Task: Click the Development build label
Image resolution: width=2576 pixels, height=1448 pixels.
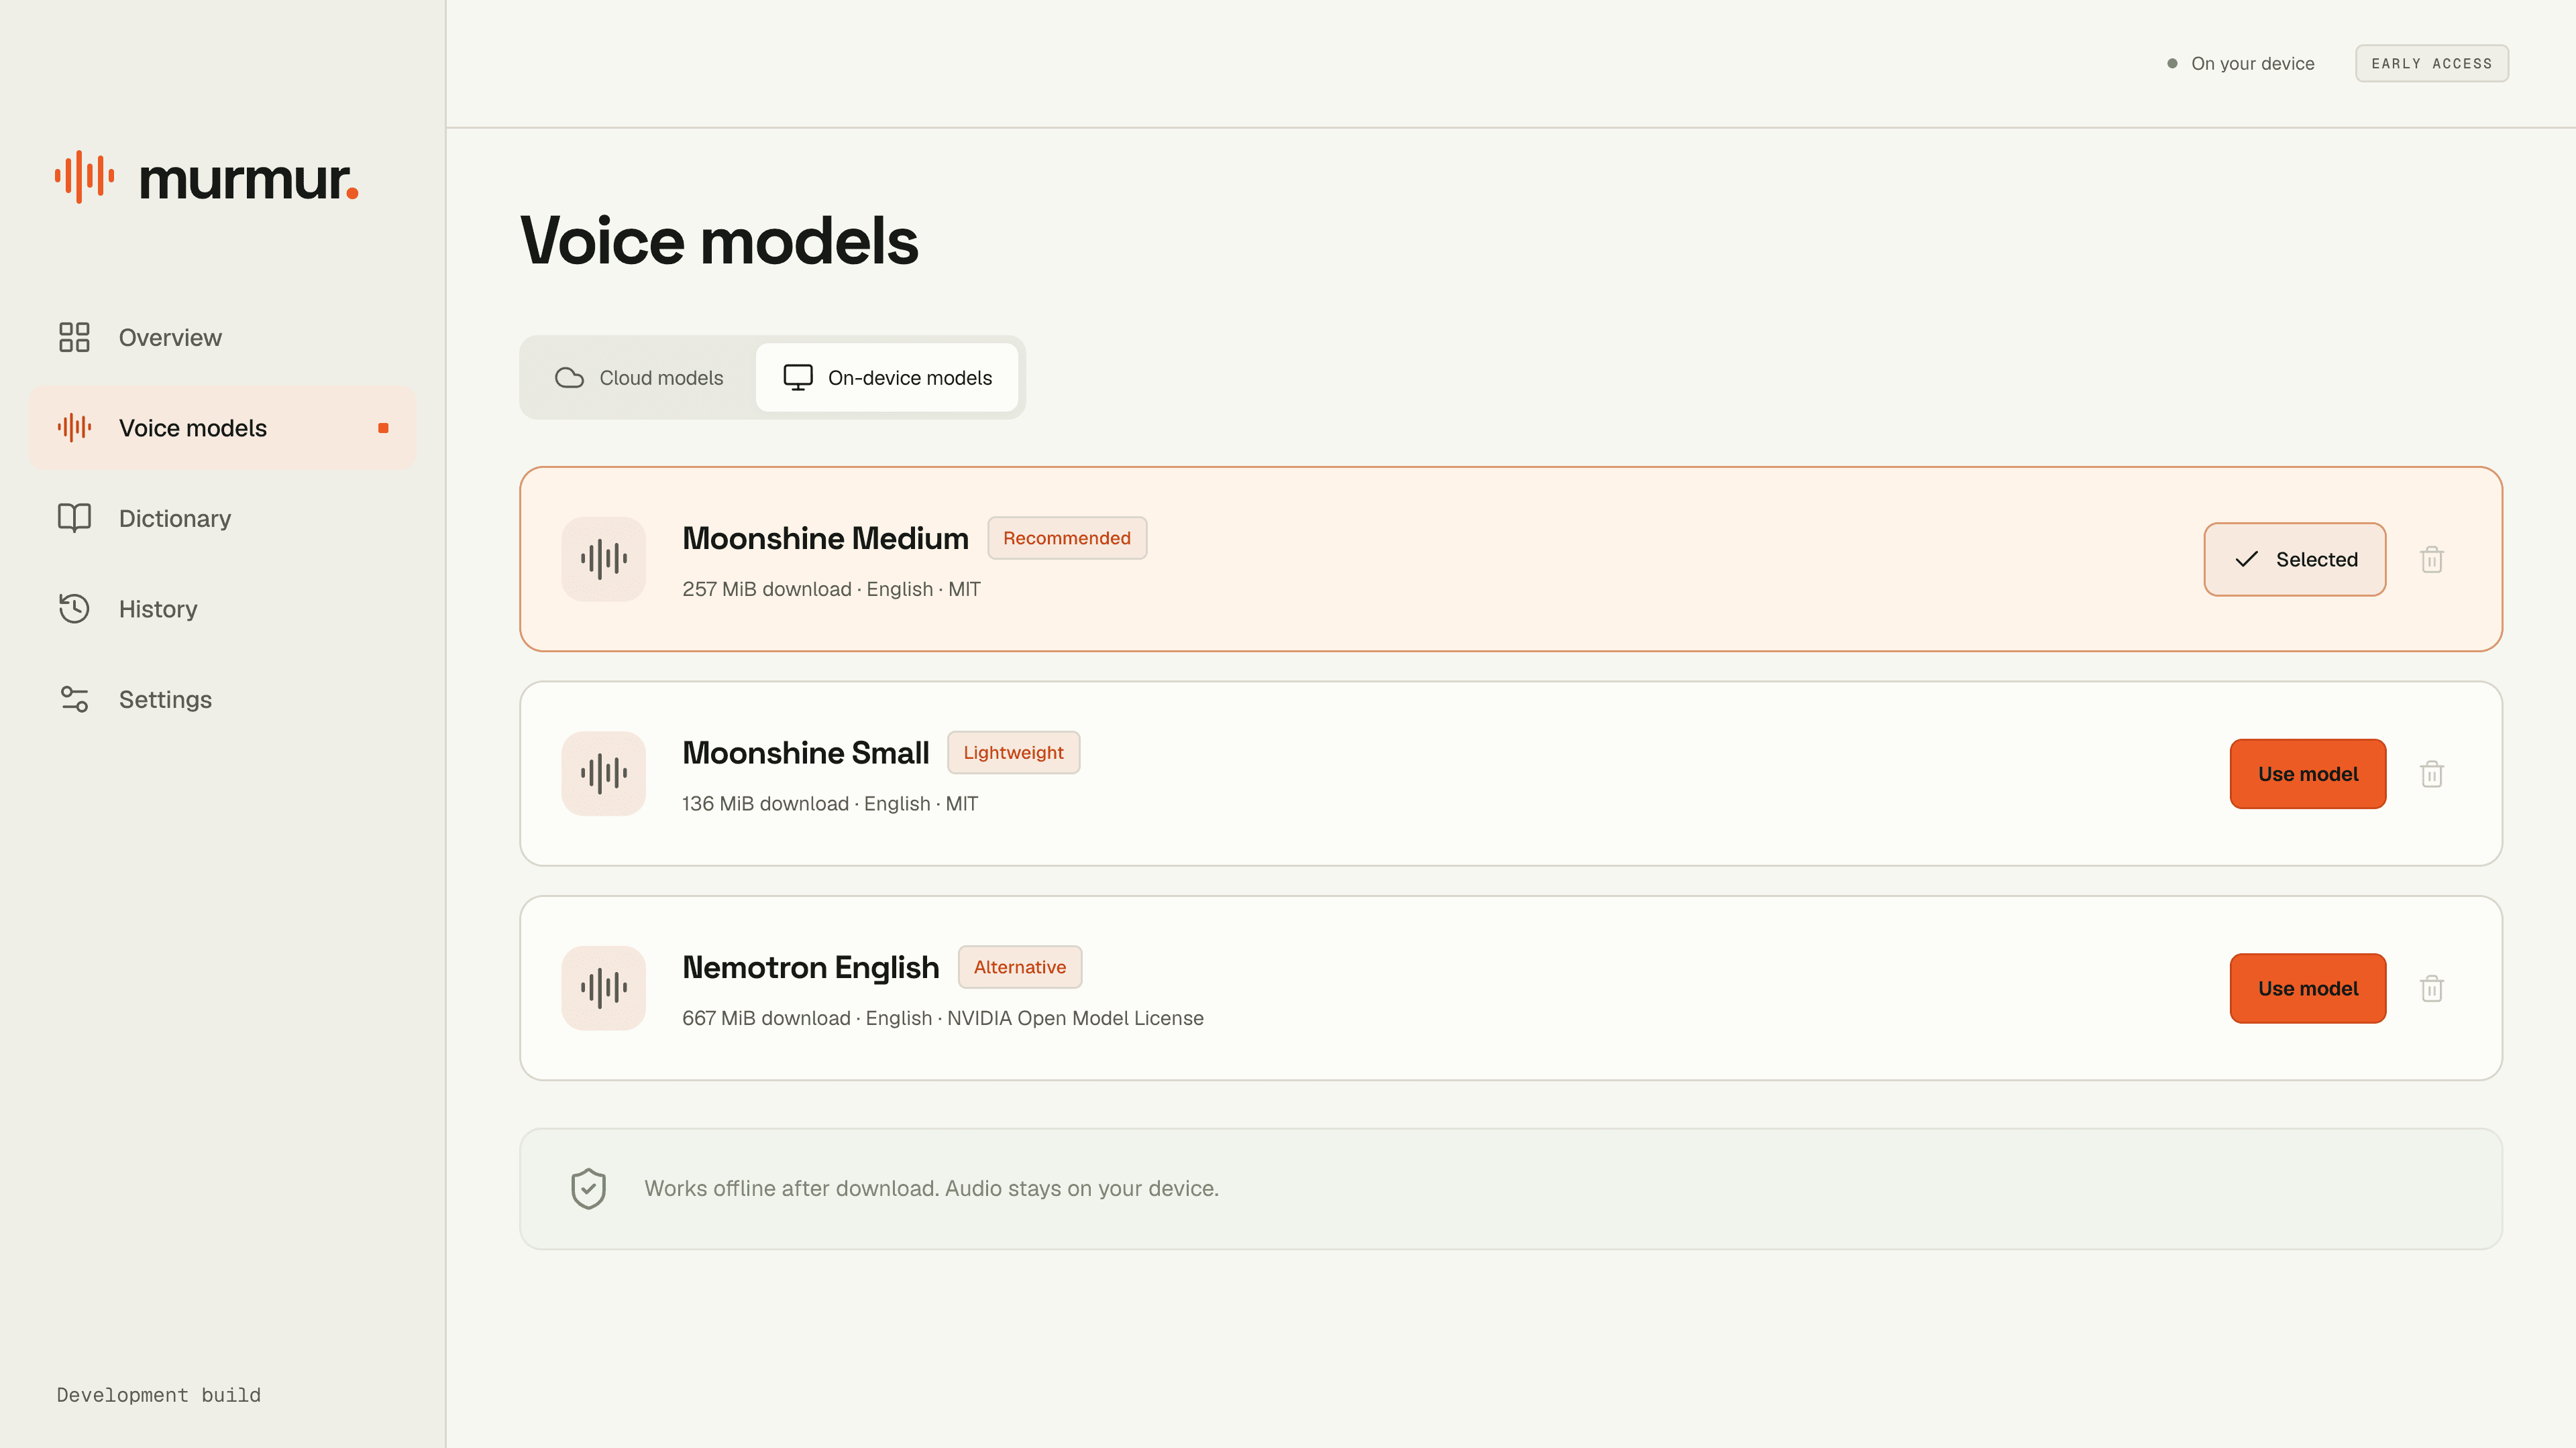Action: (x=158, y=1395)
